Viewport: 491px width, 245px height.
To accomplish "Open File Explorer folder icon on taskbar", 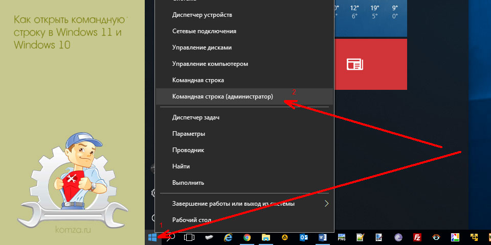I will click(266, 237).
